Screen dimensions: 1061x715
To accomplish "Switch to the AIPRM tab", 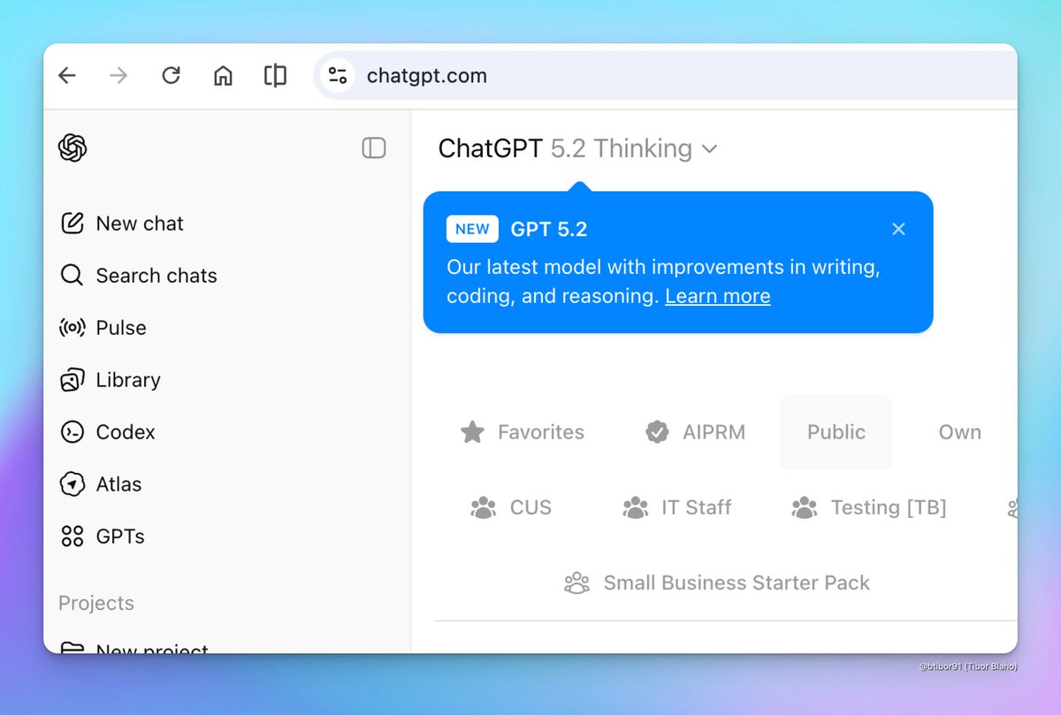I will click(x=694, y=432).
